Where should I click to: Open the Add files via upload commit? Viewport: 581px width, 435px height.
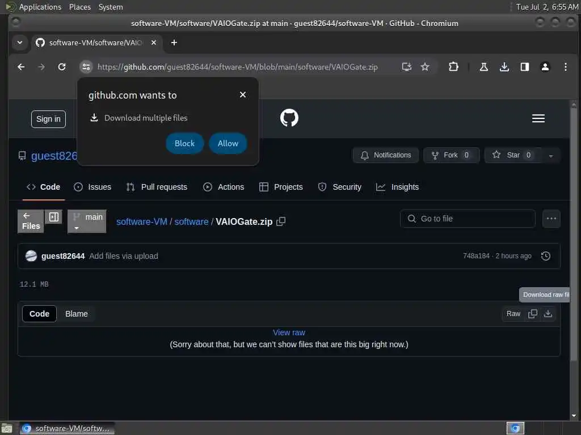pyautogui.click(x=124, y=256)
